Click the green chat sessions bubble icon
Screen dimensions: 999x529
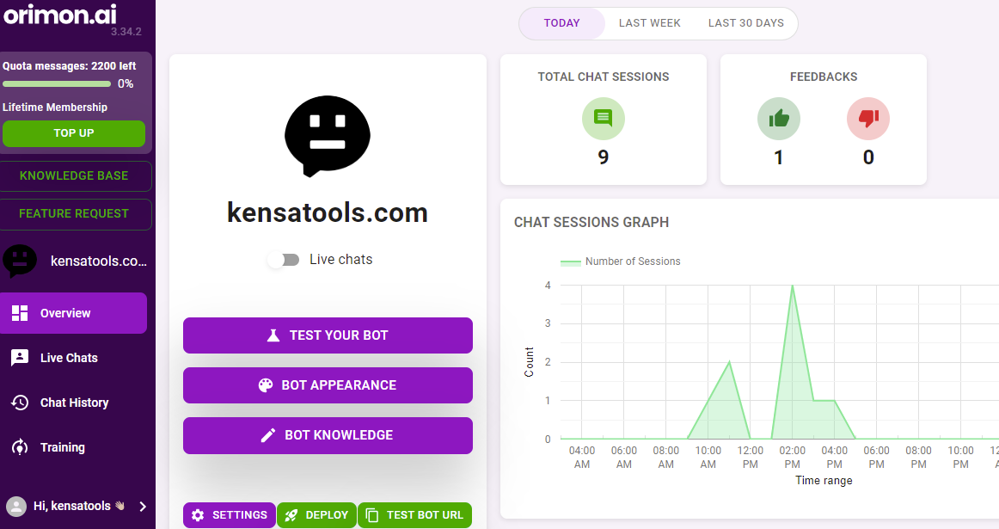[604, 119]
